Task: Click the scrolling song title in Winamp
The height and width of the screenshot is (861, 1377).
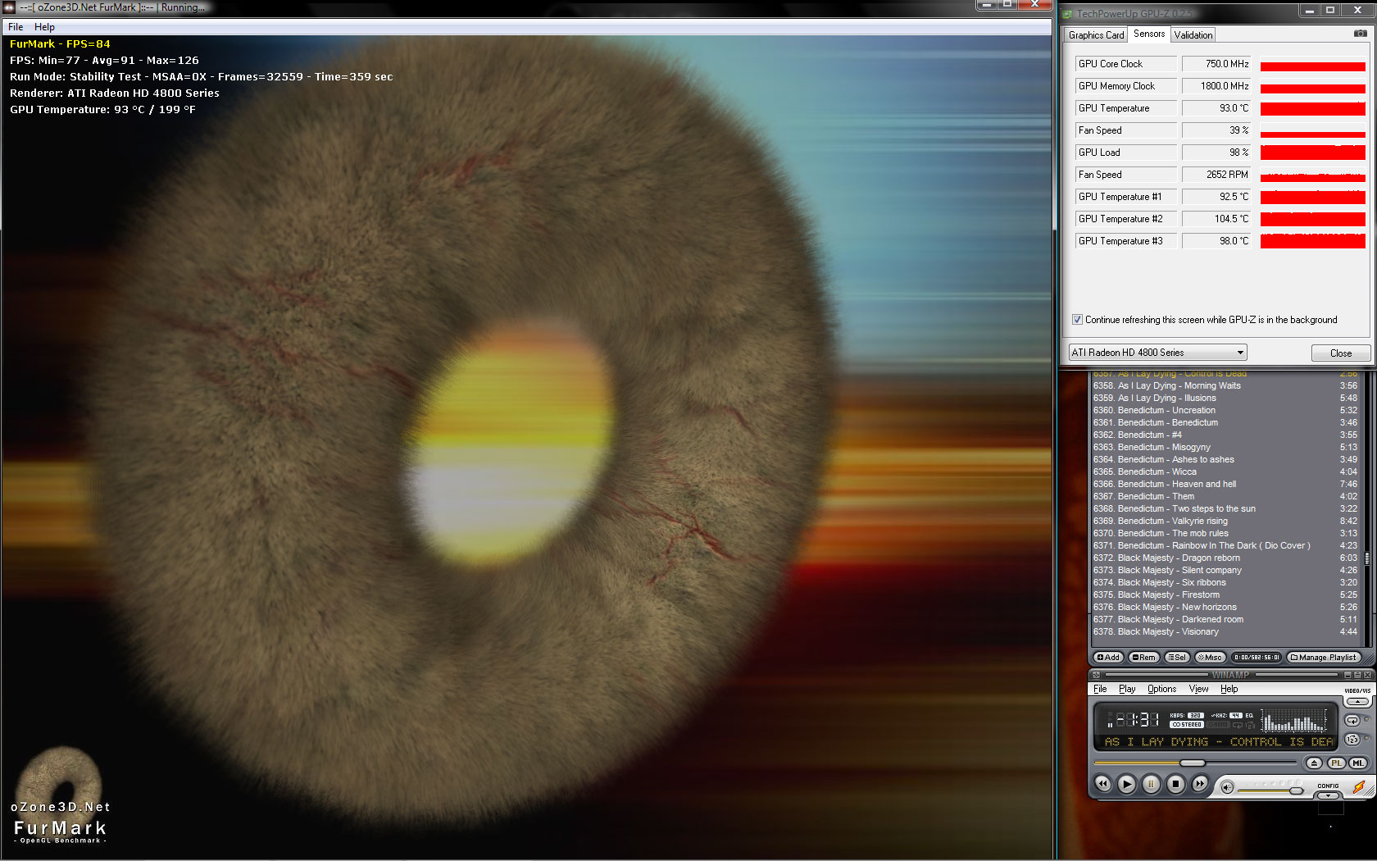Action: click(x=1218, y=741)
